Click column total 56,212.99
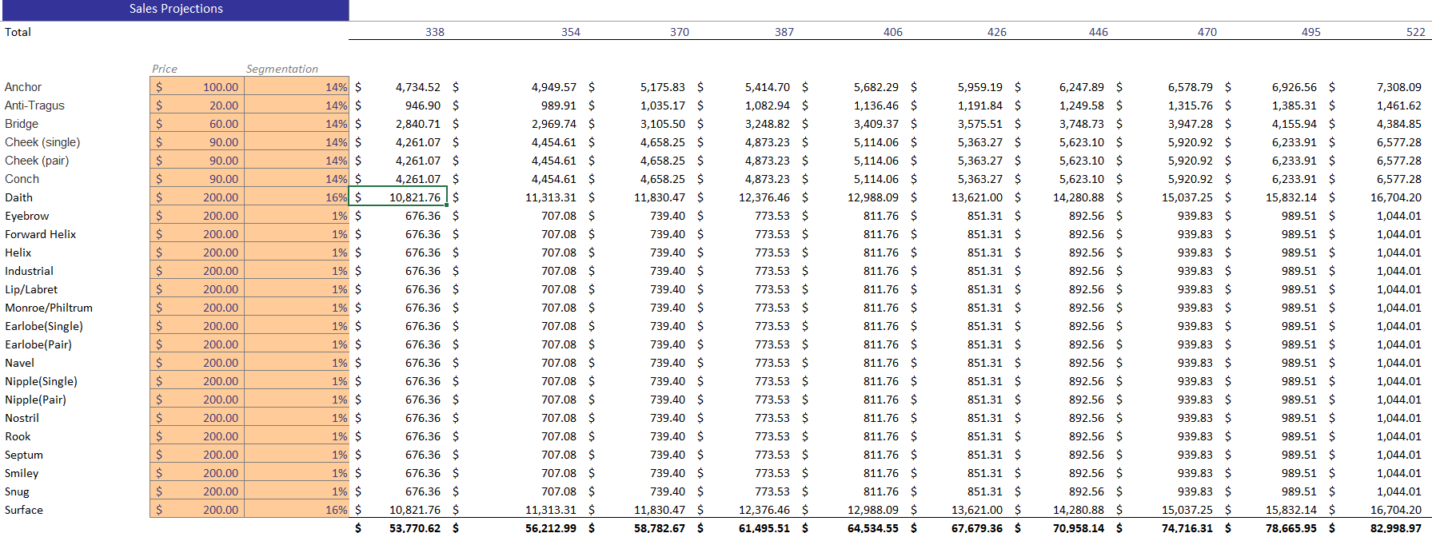1432x533 pixels. click(x=550, y=527)
